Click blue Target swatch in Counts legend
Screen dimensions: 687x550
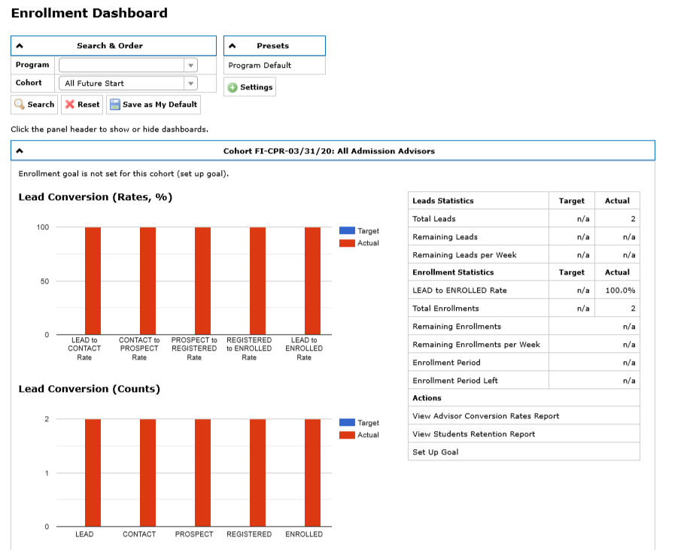pyautogui.click(x=347, y=423)
